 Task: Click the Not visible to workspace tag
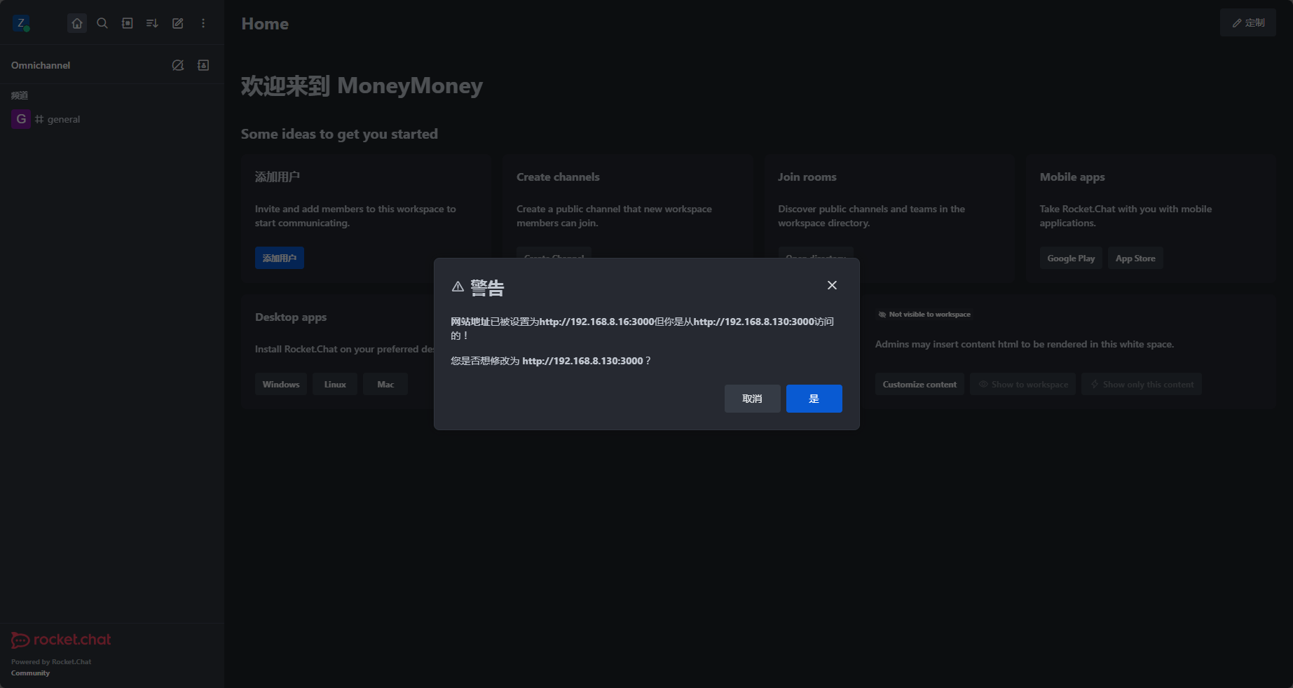pyautogui.click(x=924, y=315)
